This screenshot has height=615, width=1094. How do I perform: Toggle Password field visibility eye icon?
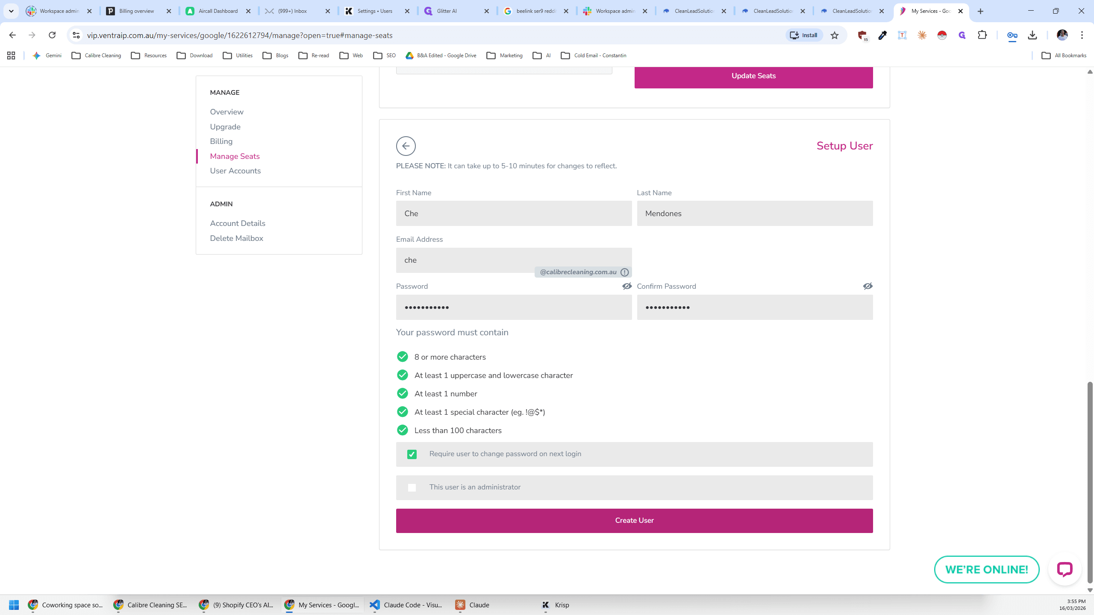[x=626, y=286]
